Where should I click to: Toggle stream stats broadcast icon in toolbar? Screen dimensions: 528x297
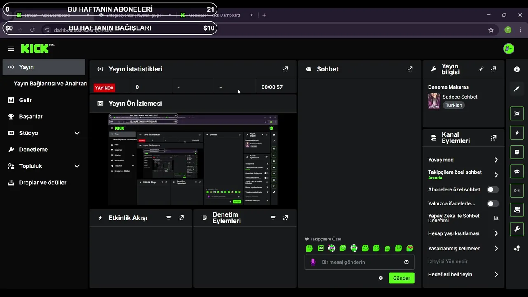coord(517,191)
